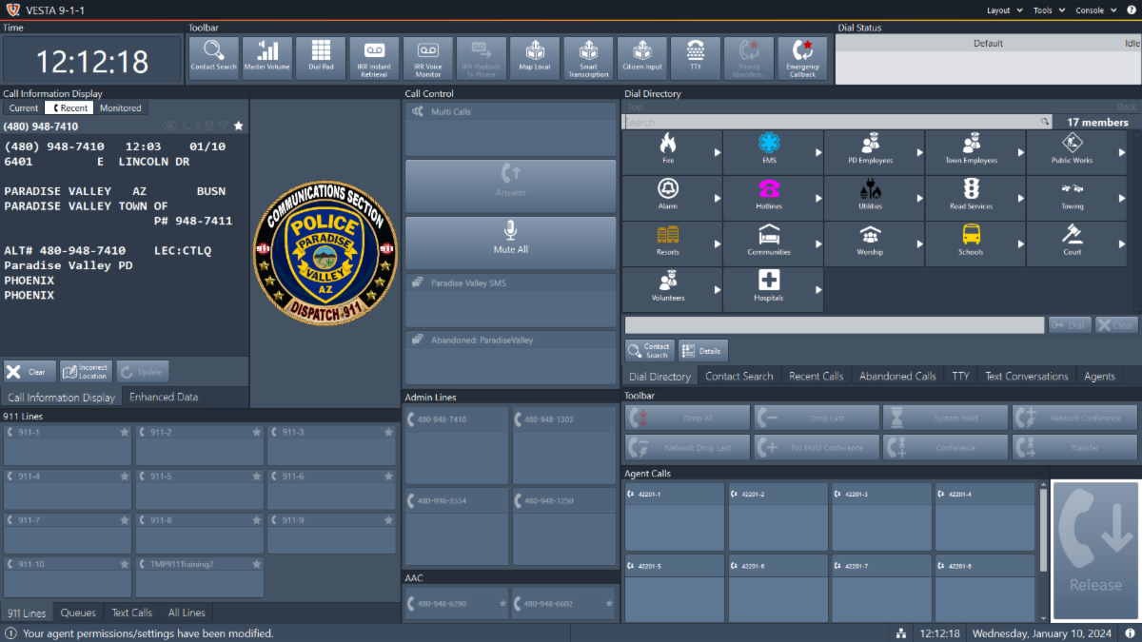Viewport: 1142px width, 642px height.
Task: Open the help dropdown in the title bar
Action: [x=1130, y=10]
